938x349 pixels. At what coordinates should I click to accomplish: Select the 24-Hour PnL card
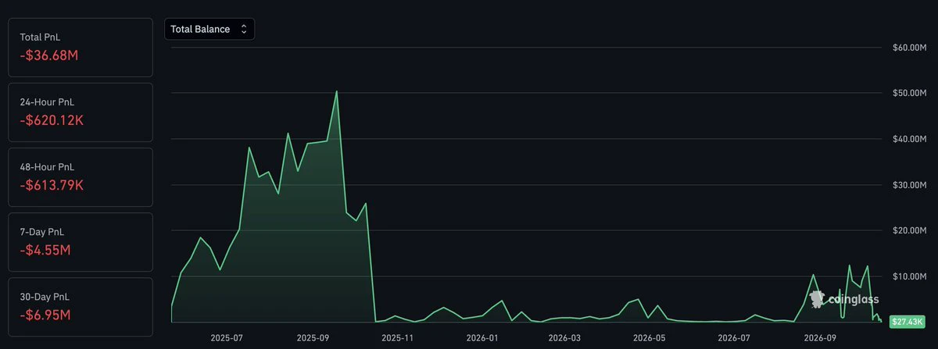(x=80, y=112)
